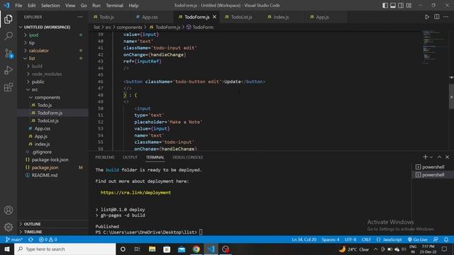454x255 pixels.
Task: Split the editor to the right
Action: coord(437,17)
